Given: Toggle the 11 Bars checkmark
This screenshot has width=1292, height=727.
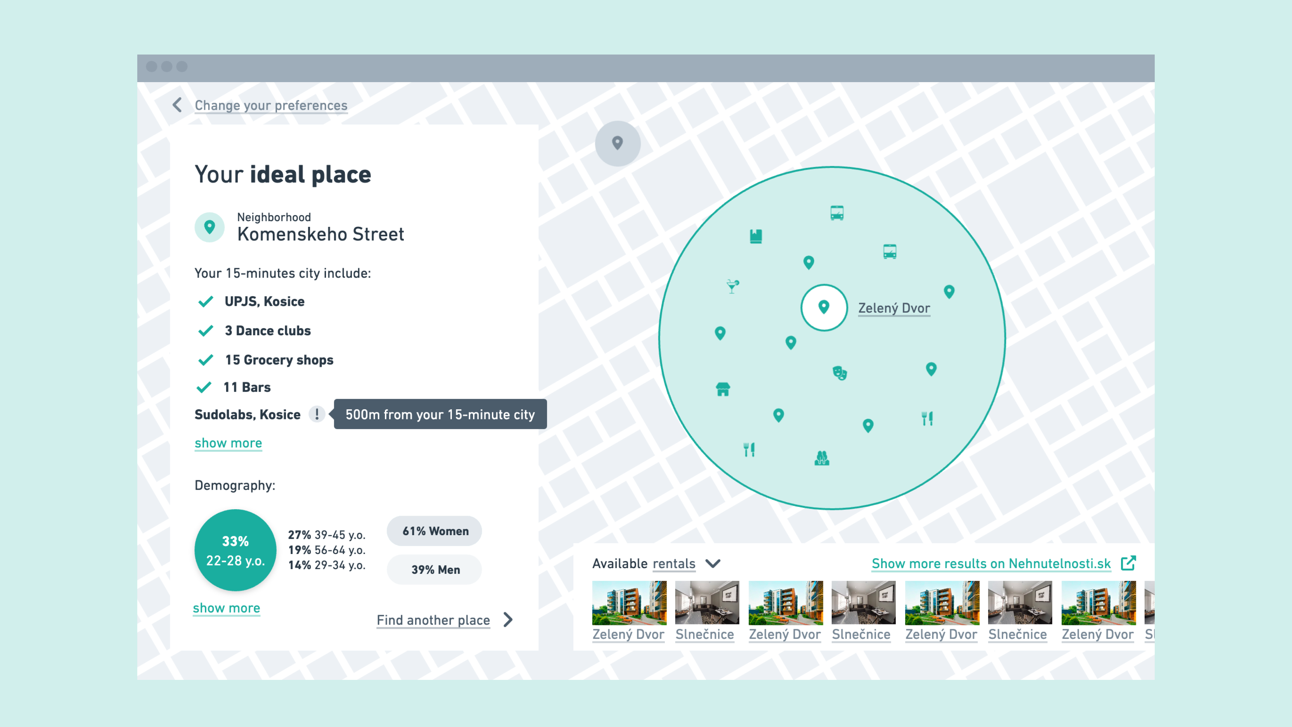Looking at the screenshot, I should tap(204, 387).
